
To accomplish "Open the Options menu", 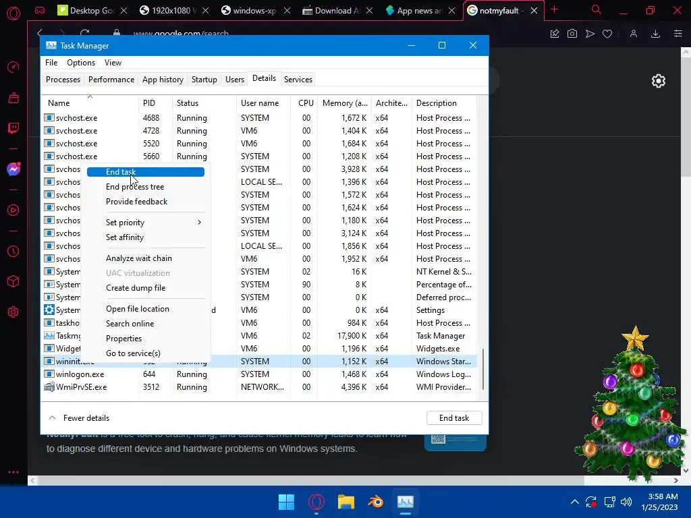I will (x=81, y=63).
